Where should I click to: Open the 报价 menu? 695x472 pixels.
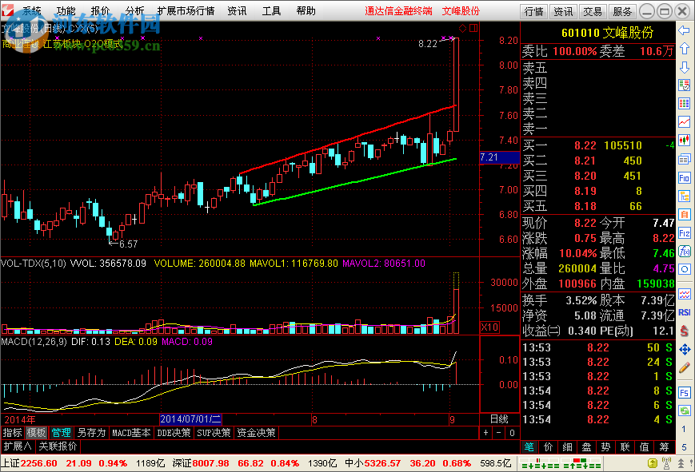[100, 11]
